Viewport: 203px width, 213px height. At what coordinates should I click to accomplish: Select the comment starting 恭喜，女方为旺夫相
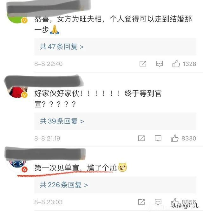(x=113, y=24)
